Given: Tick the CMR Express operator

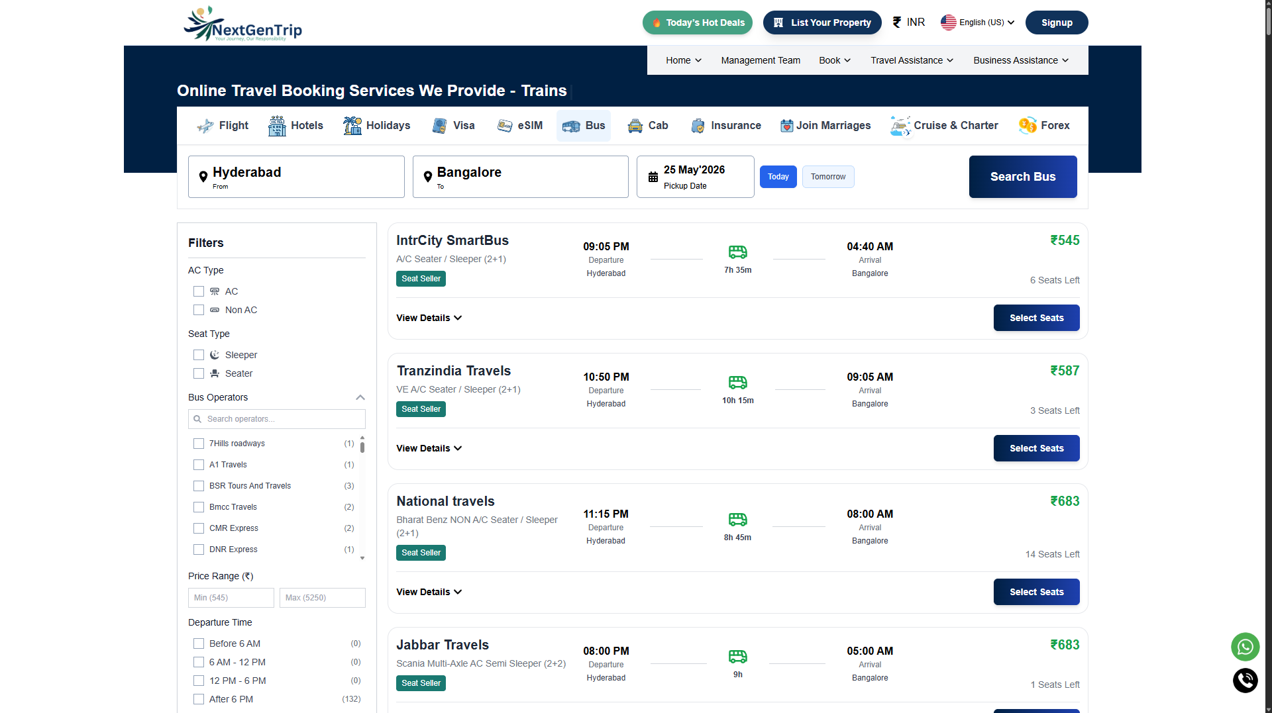Looking at the screenshot, I should 199,528.
